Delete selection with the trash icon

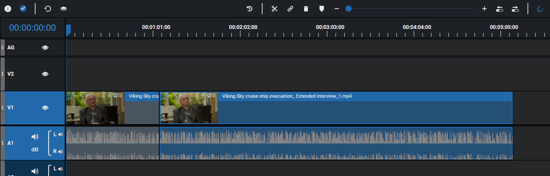[x=306, y=9]
